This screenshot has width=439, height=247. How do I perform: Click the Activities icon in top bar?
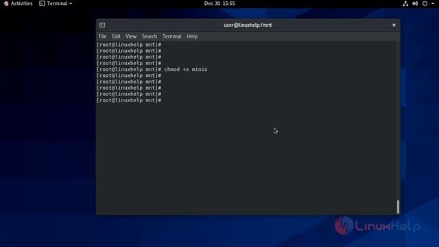click(x=6, y=3)
